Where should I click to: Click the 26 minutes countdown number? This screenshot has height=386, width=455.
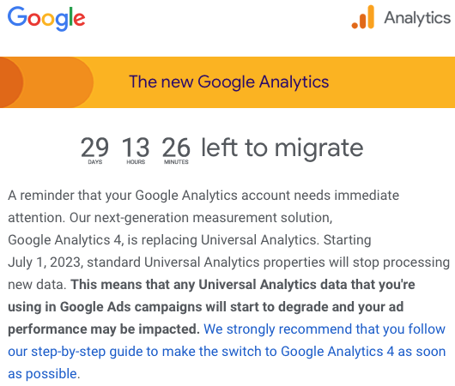(x=176, y=148)
